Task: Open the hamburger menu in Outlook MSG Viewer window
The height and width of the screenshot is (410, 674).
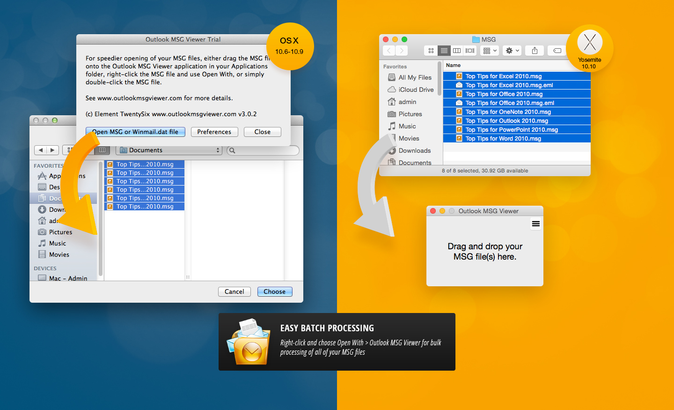Action: pos(536,224)
